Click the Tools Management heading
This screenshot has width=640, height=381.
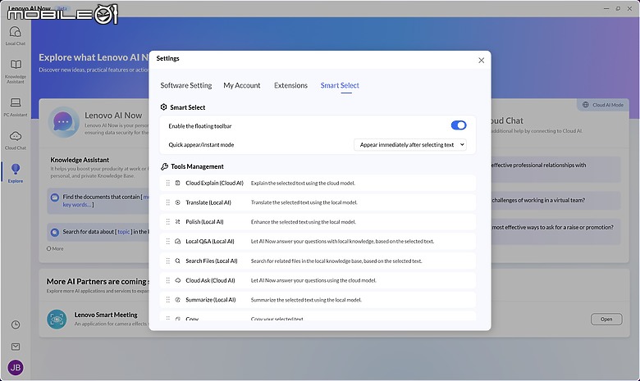pos(197,166)
